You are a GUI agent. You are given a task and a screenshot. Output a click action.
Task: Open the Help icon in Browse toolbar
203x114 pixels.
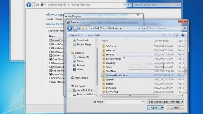coord(183,35)
